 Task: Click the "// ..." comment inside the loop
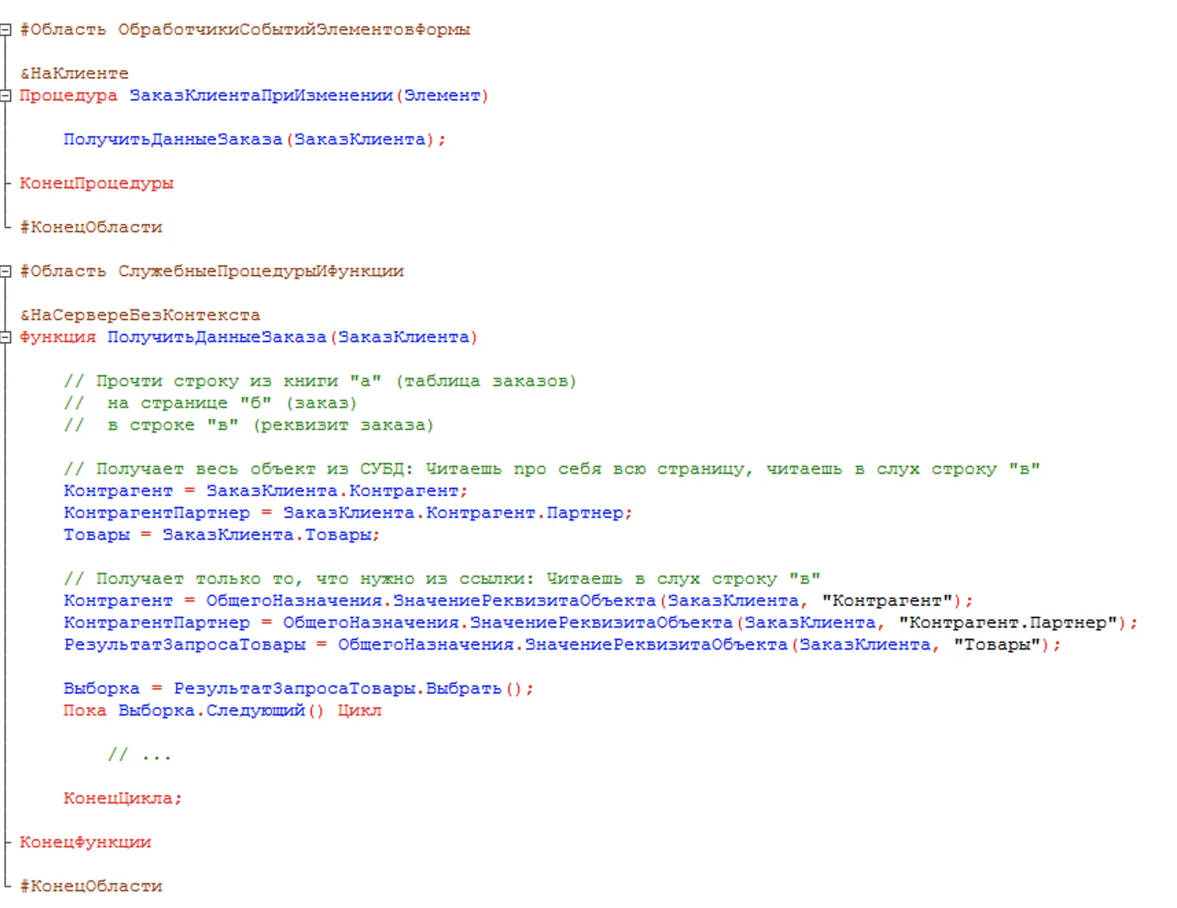click(x=139, y=755)
